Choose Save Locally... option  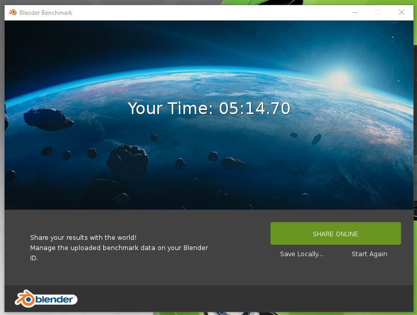(302, 254)
